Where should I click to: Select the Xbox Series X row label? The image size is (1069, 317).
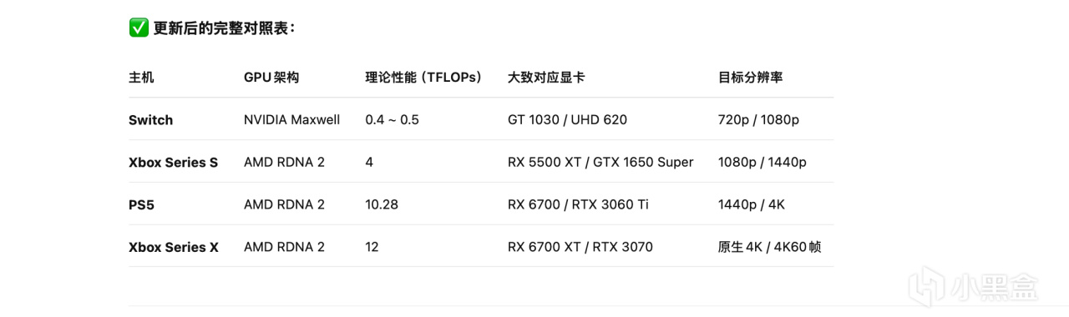(x=174, y=247)
